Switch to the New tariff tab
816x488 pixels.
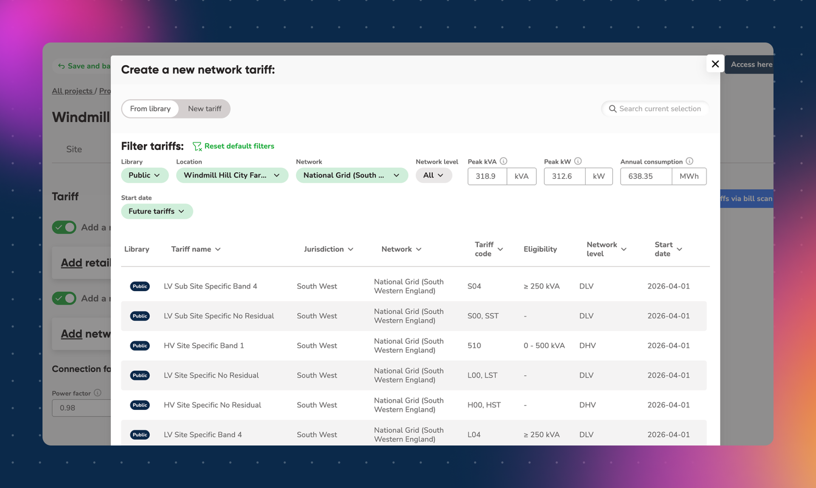click(x=204, y=109)
